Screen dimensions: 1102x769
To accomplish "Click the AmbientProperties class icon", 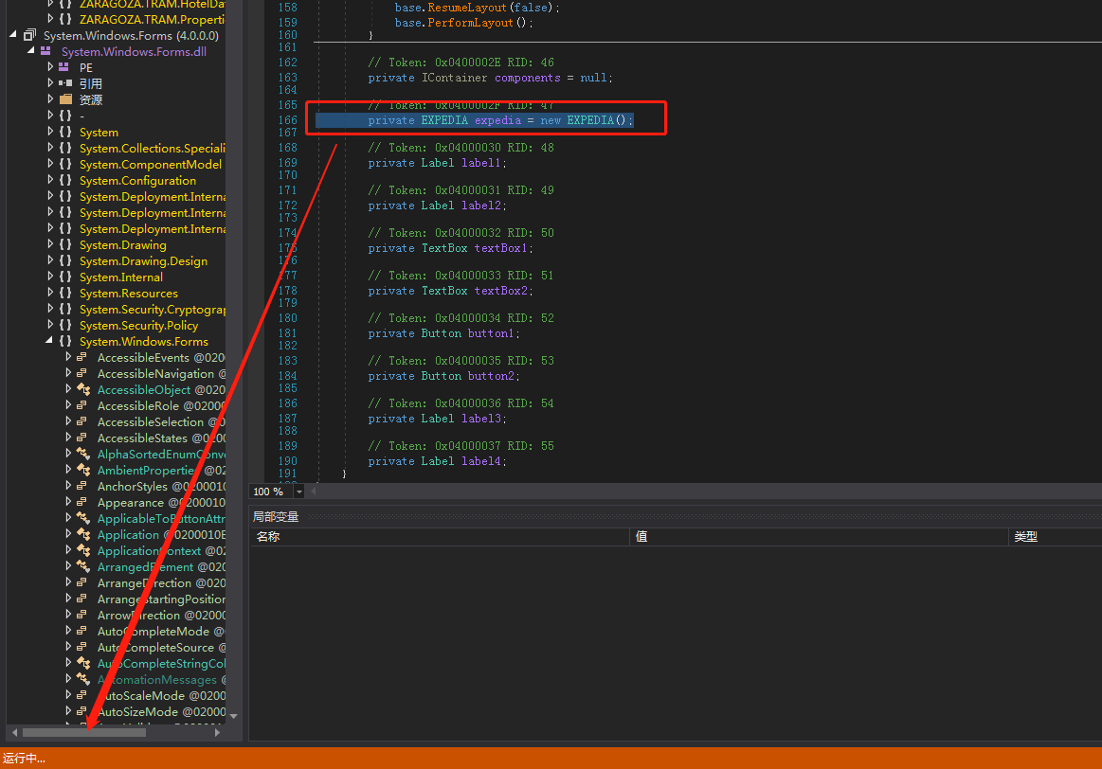I will (83, 470).
